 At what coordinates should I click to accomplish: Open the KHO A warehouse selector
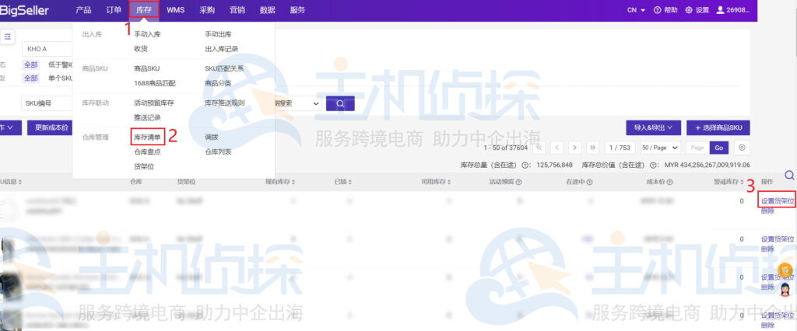48,49
